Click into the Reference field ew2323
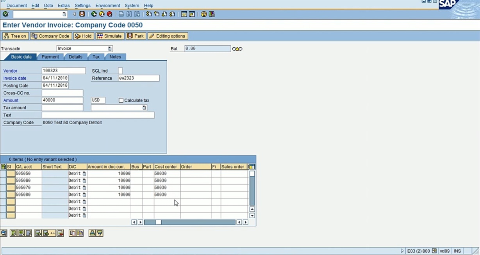Image resolution: width=480 pixels, height=255 pixels. click(139, 78)
